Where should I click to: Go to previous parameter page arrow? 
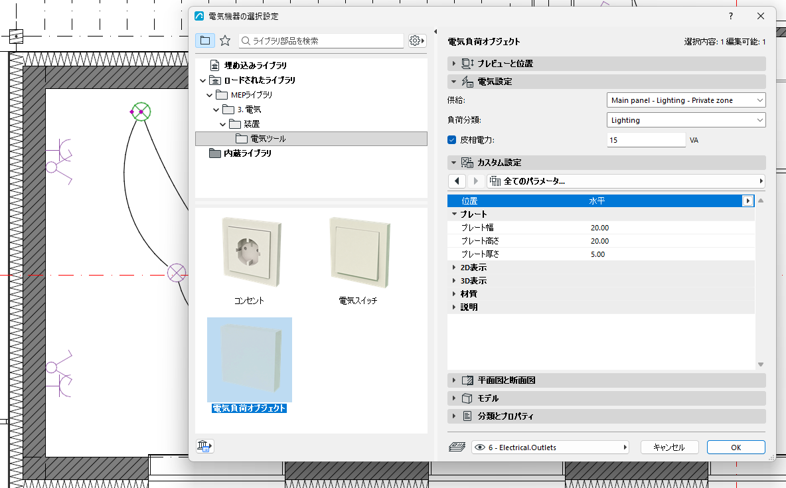coord(457,181)
